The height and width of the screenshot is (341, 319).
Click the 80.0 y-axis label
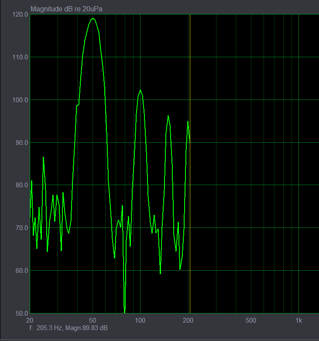point(22,185)
